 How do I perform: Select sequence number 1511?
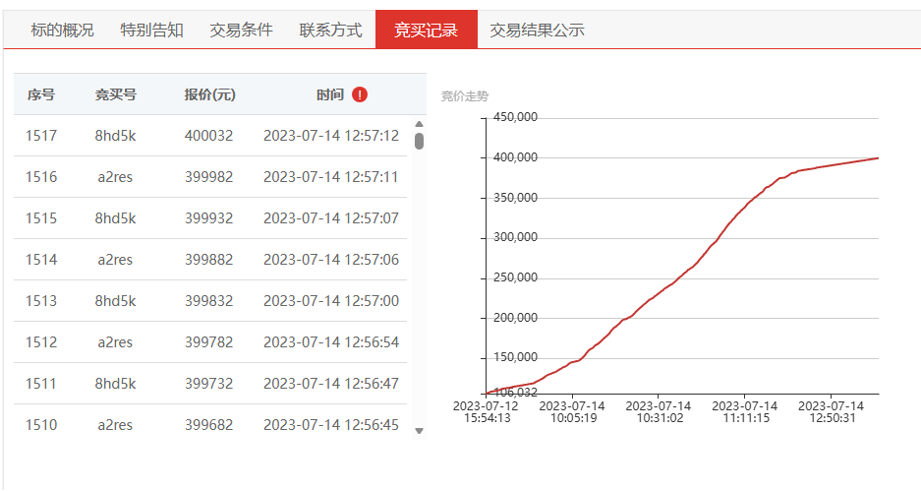click(x=41, y=384)
